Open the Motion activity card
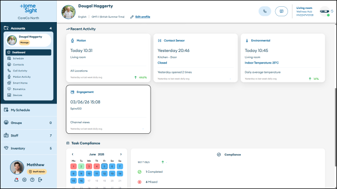 tap(108, 58)
